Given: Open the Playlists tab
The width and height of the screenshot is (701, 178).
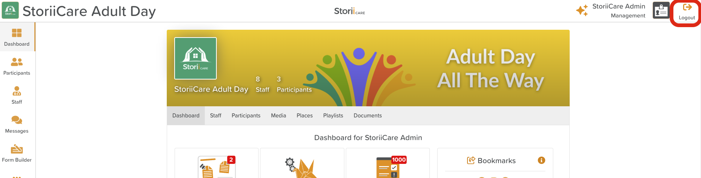Looking at the screenshot, I should tap(333, 116).
